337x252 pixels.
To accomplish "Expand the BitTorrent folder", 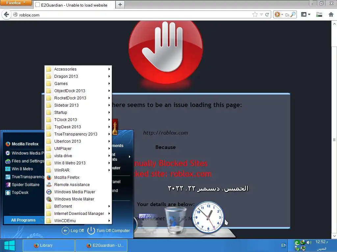I will pyautogui.click(x=78, y=206).
